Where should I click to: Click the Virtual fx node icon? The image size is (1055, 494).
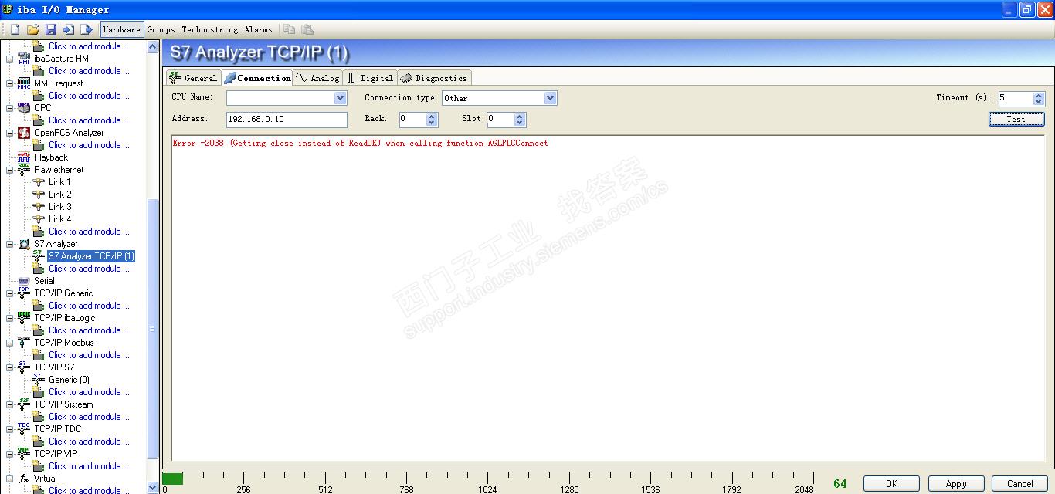[24, 479]
